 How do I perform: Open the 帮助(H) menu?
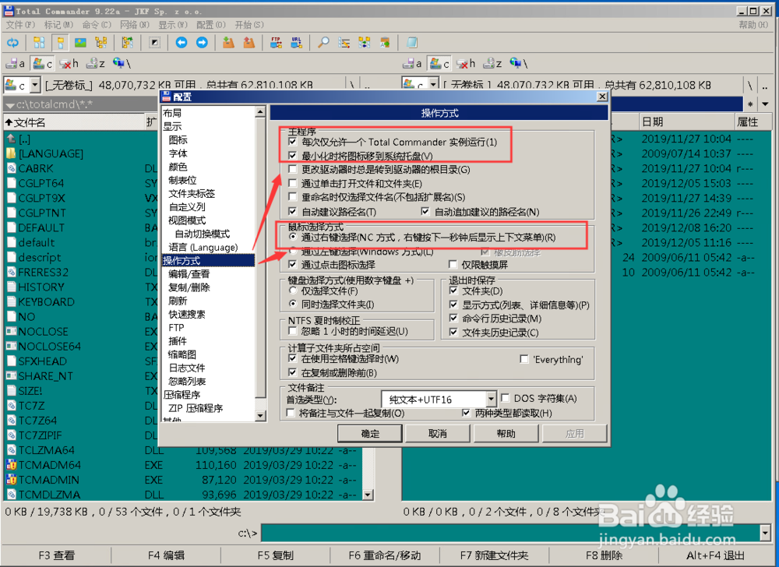753,24
